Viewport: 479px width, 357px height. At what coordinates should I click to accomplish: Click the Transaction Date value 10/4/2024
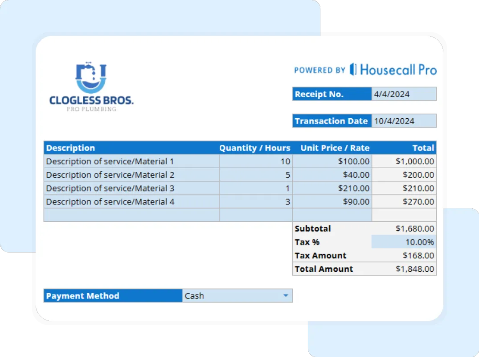(403, 120)
